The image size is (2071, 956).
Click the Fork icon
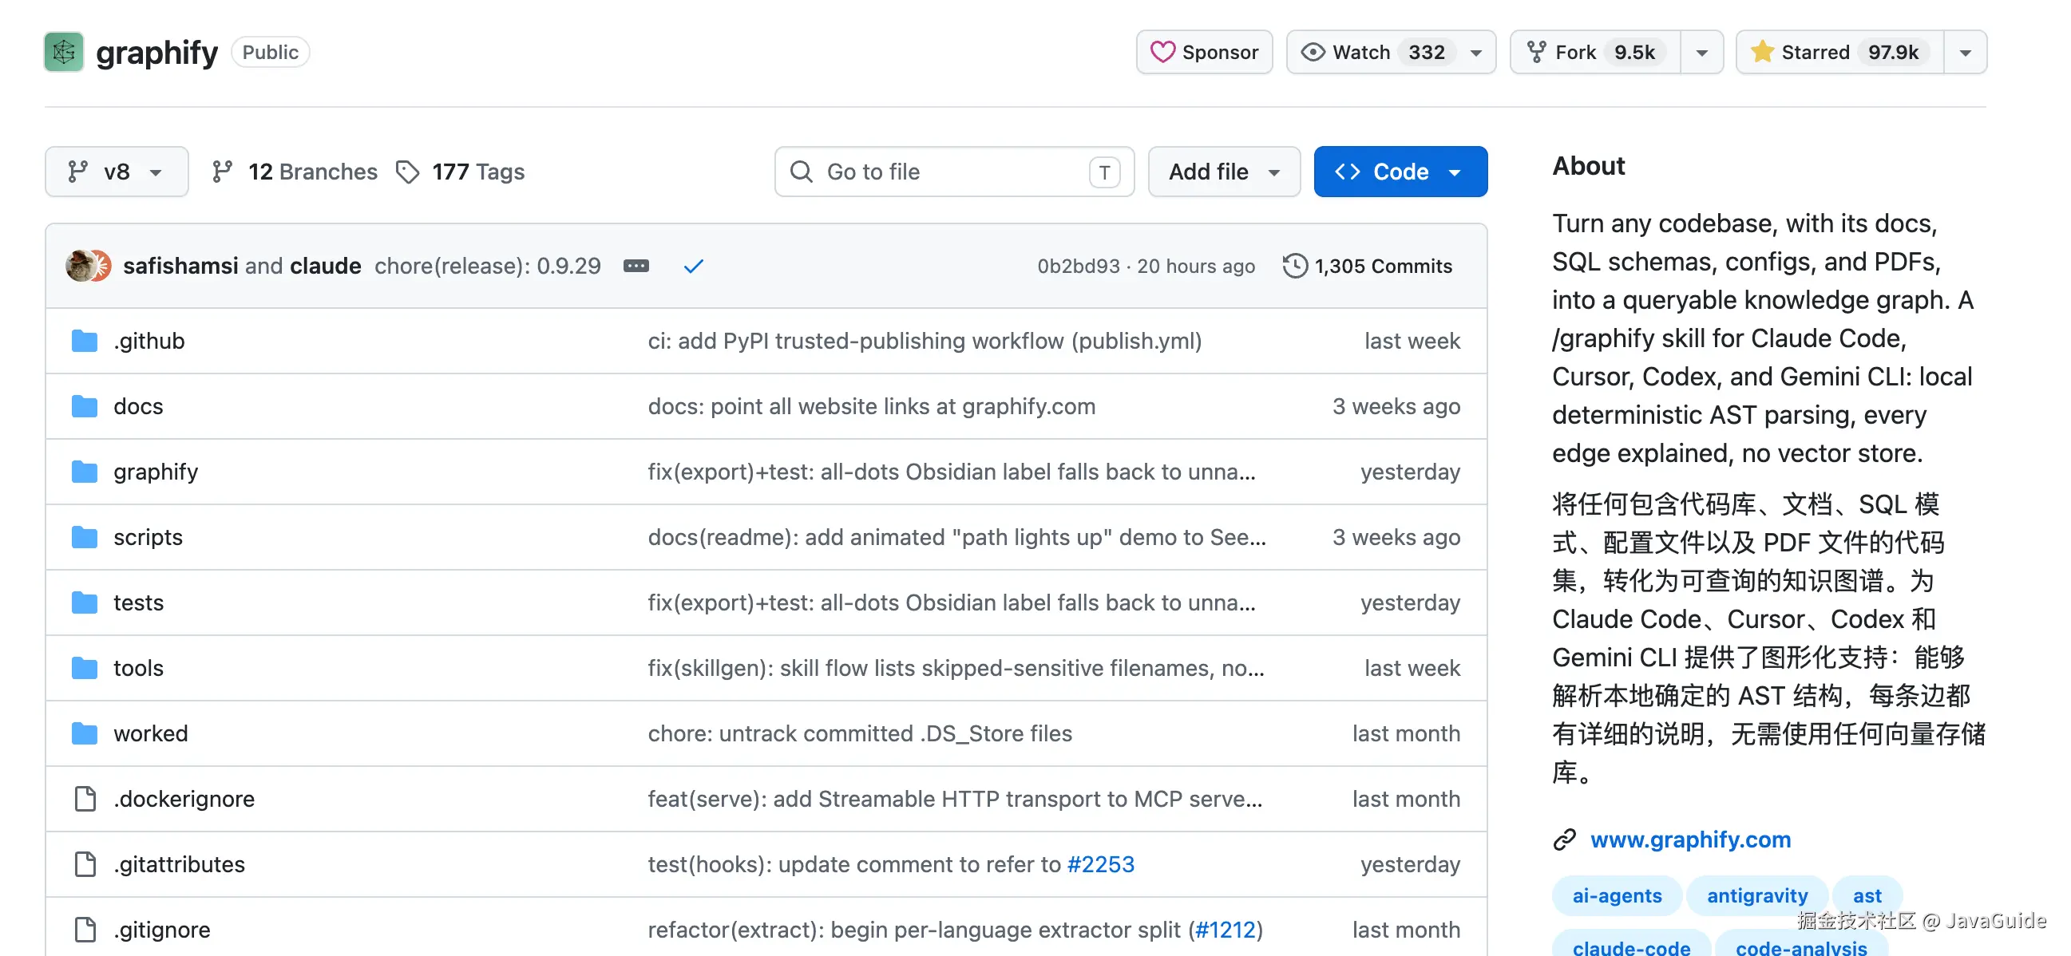(1536, 52)
